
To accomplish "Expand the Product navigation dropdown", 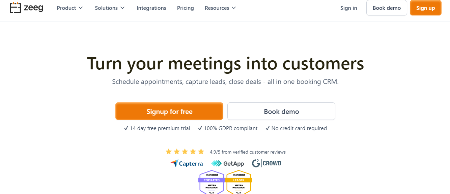I will click(69, 8).
